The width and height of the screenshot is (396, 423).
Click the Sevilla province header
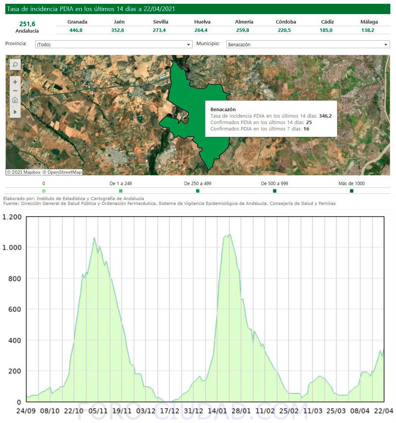160,22
